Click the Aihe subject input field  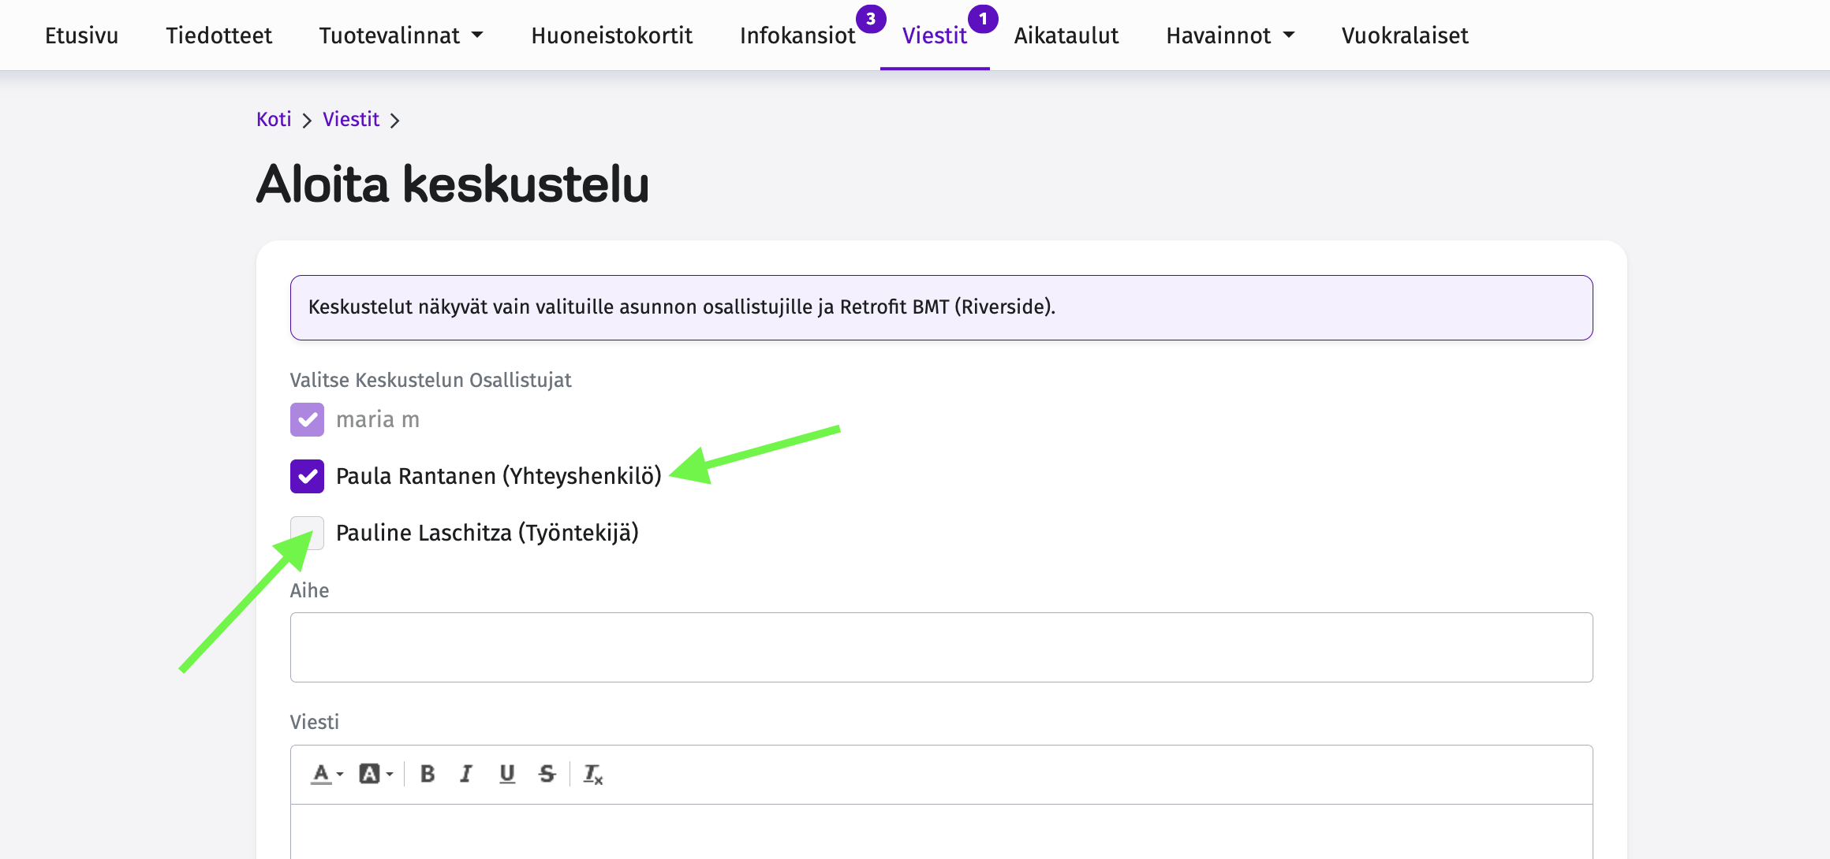[x=941, y=647]
